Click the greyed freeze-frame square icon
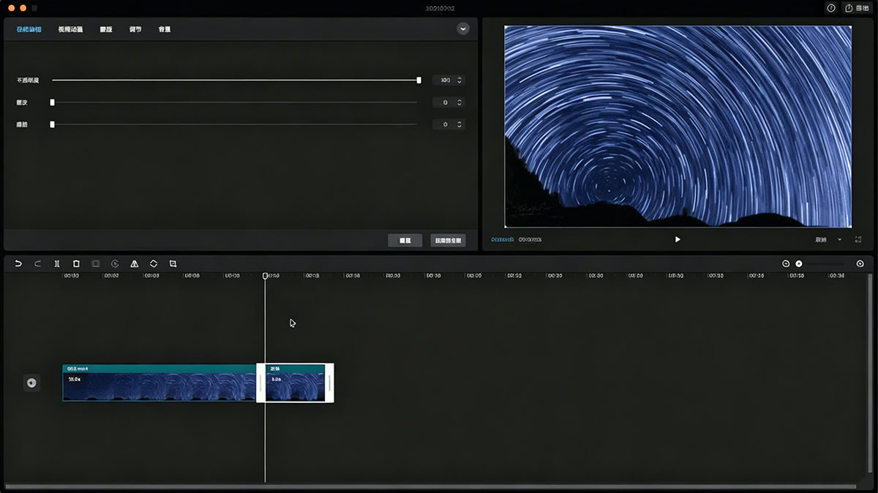Image resolution: width=878 pixels, height=493 pixels. coord(96,263)
